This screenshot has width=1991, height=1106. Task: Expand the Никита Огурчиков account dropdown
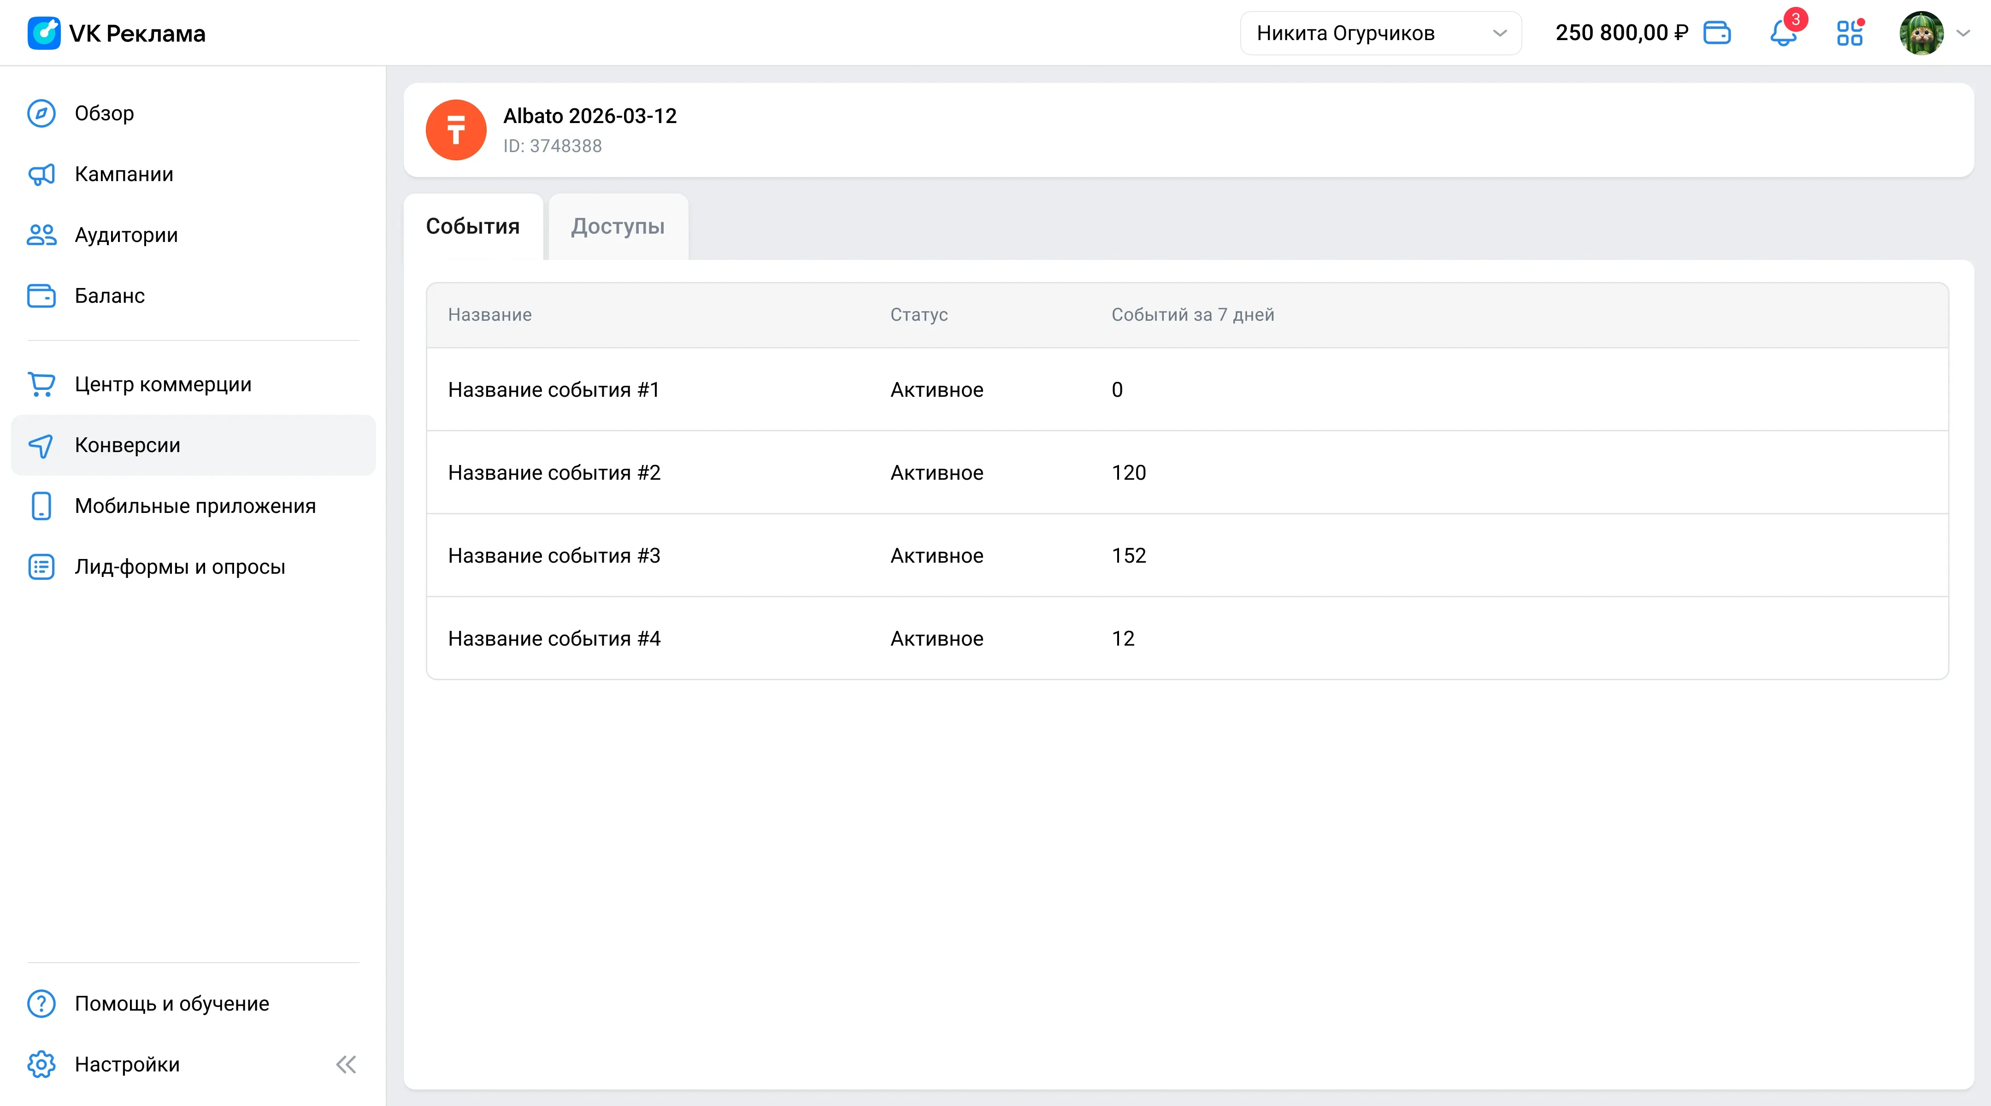[x=1380, y=33]
